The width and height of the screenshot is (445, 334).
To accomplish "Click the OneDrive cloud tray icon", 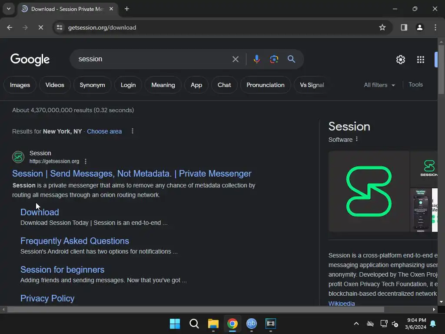I will click(370, 324).
